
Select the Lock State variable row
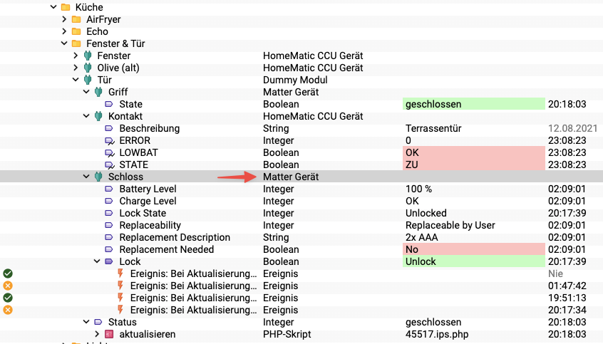point(143,213)
